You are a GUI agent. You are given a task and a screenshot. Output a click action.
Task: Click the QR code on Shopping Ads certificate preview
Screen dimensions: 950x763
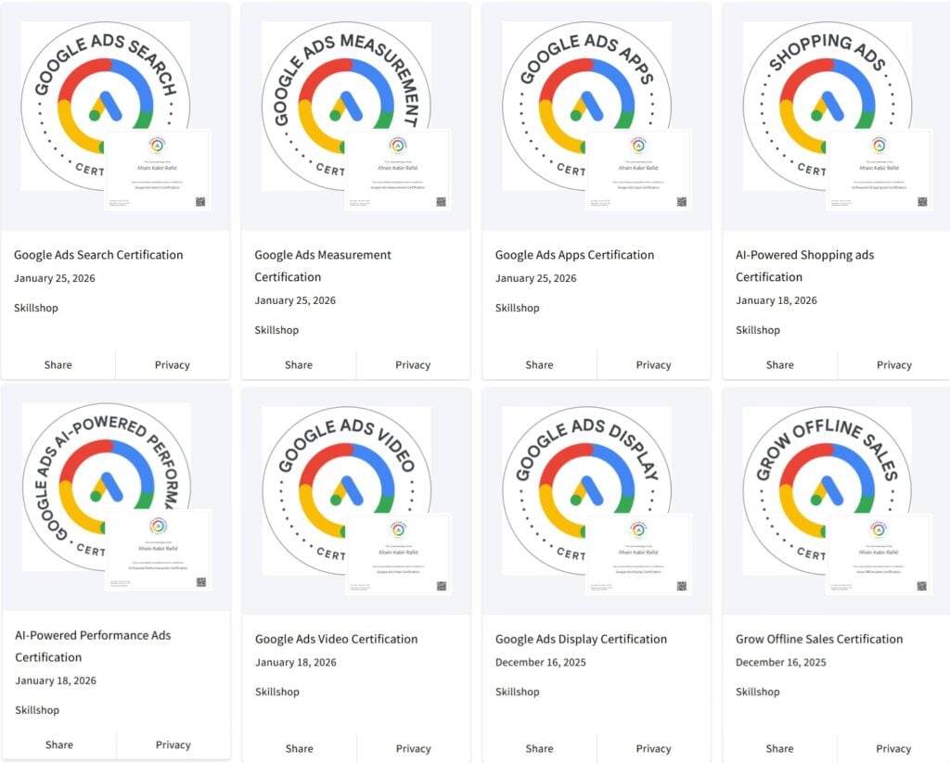pyautogui.click(x=922, y=202)
